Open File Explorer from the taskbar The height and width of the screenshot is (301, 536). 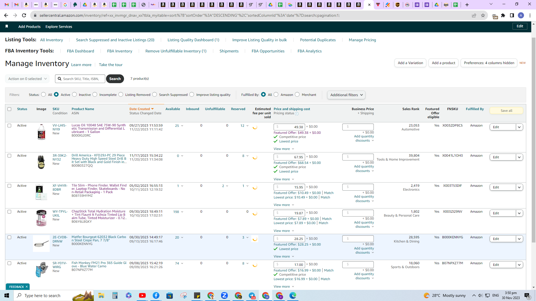click(x=101, y=295)
